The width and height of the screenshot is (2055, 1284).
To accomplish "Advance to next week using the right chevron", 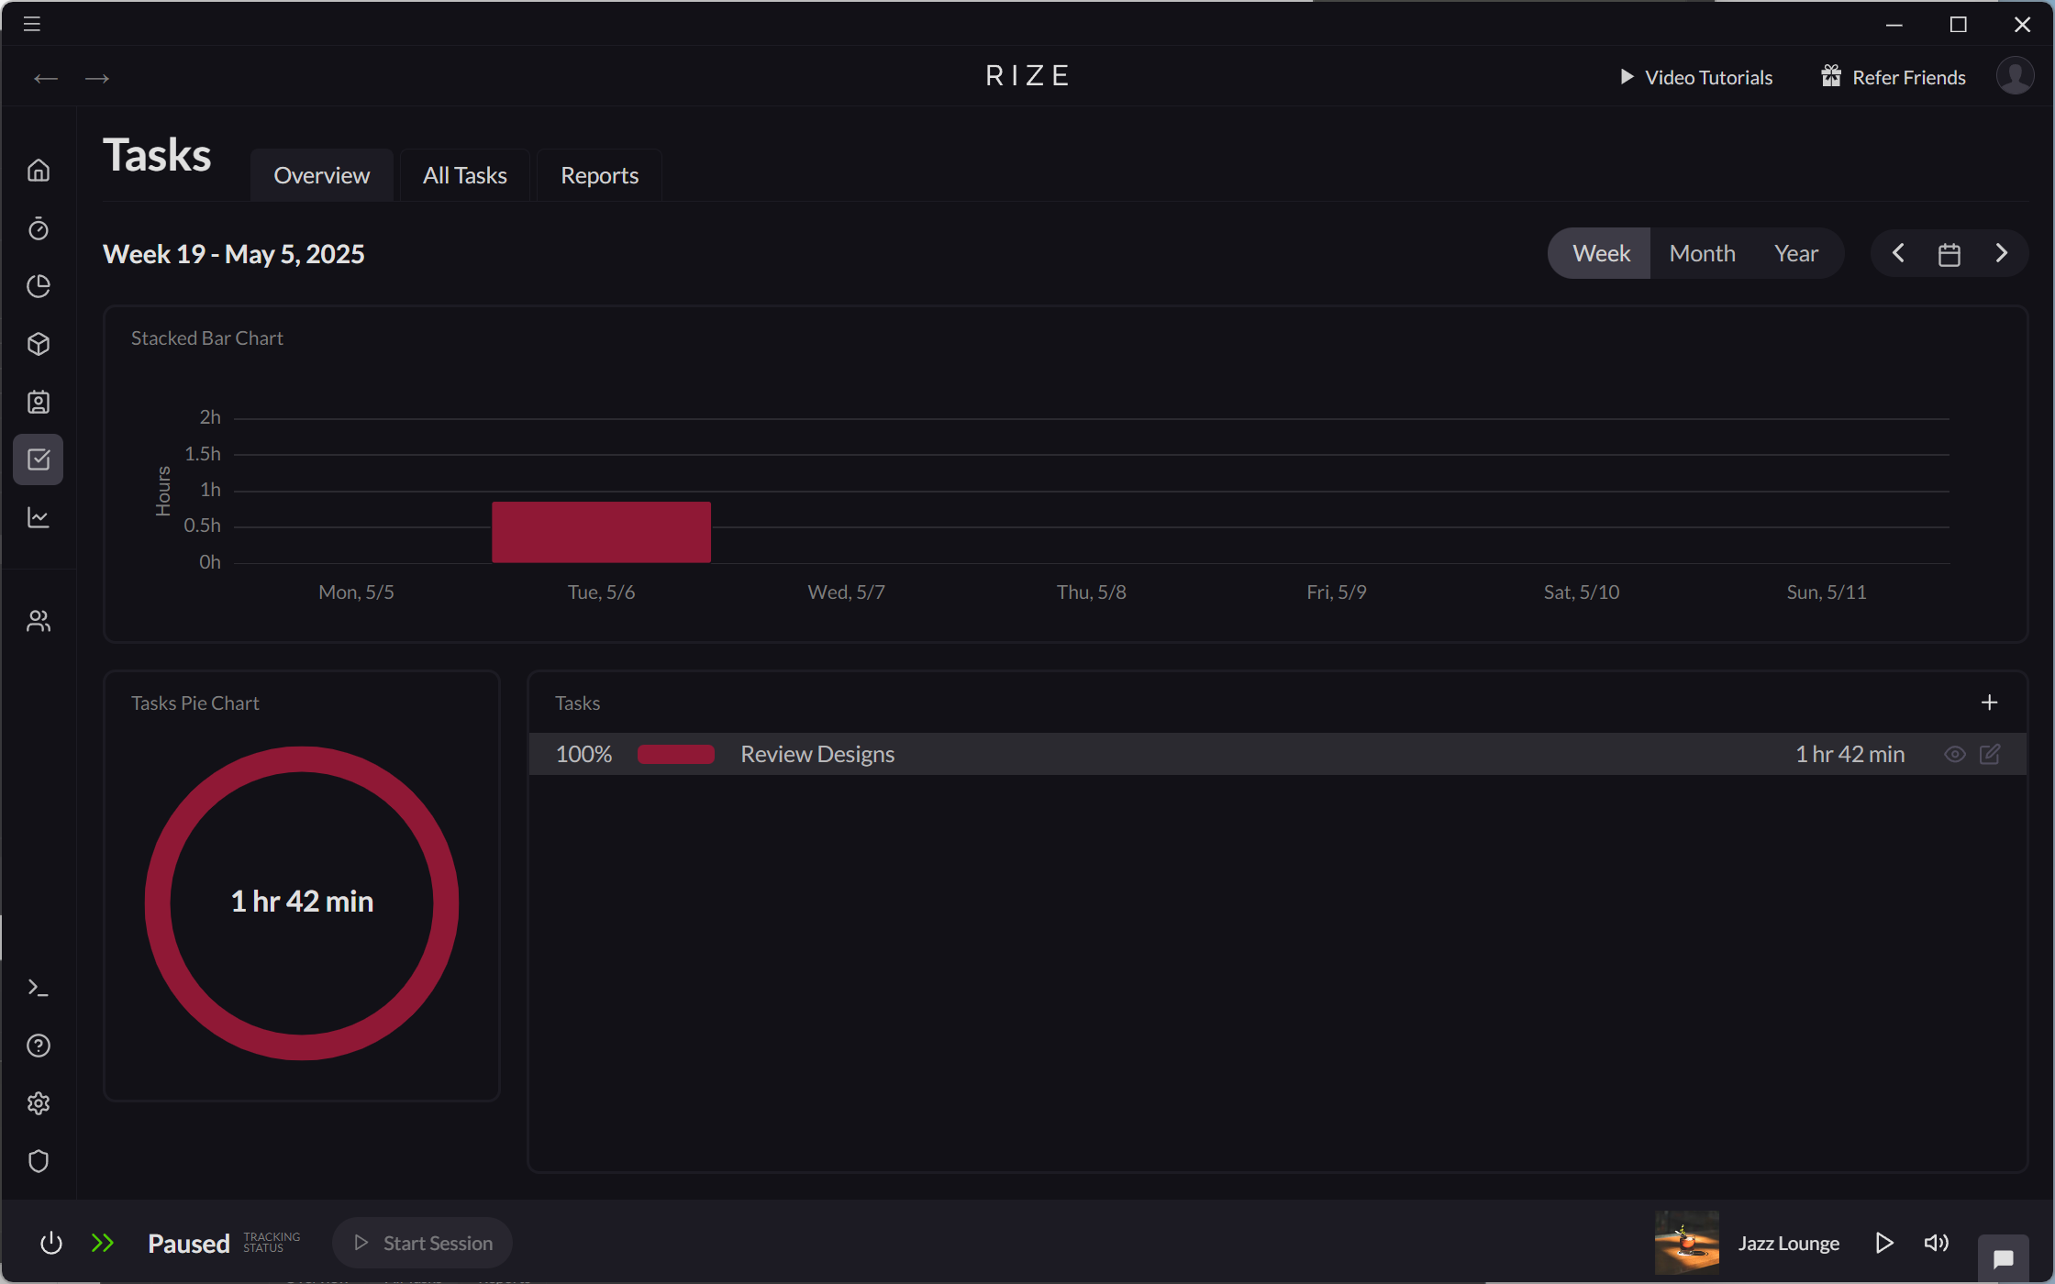I will click(2002, 253).
